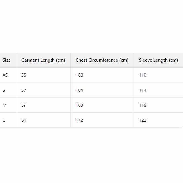Click chest circumference value 164

tap(79, 90)
